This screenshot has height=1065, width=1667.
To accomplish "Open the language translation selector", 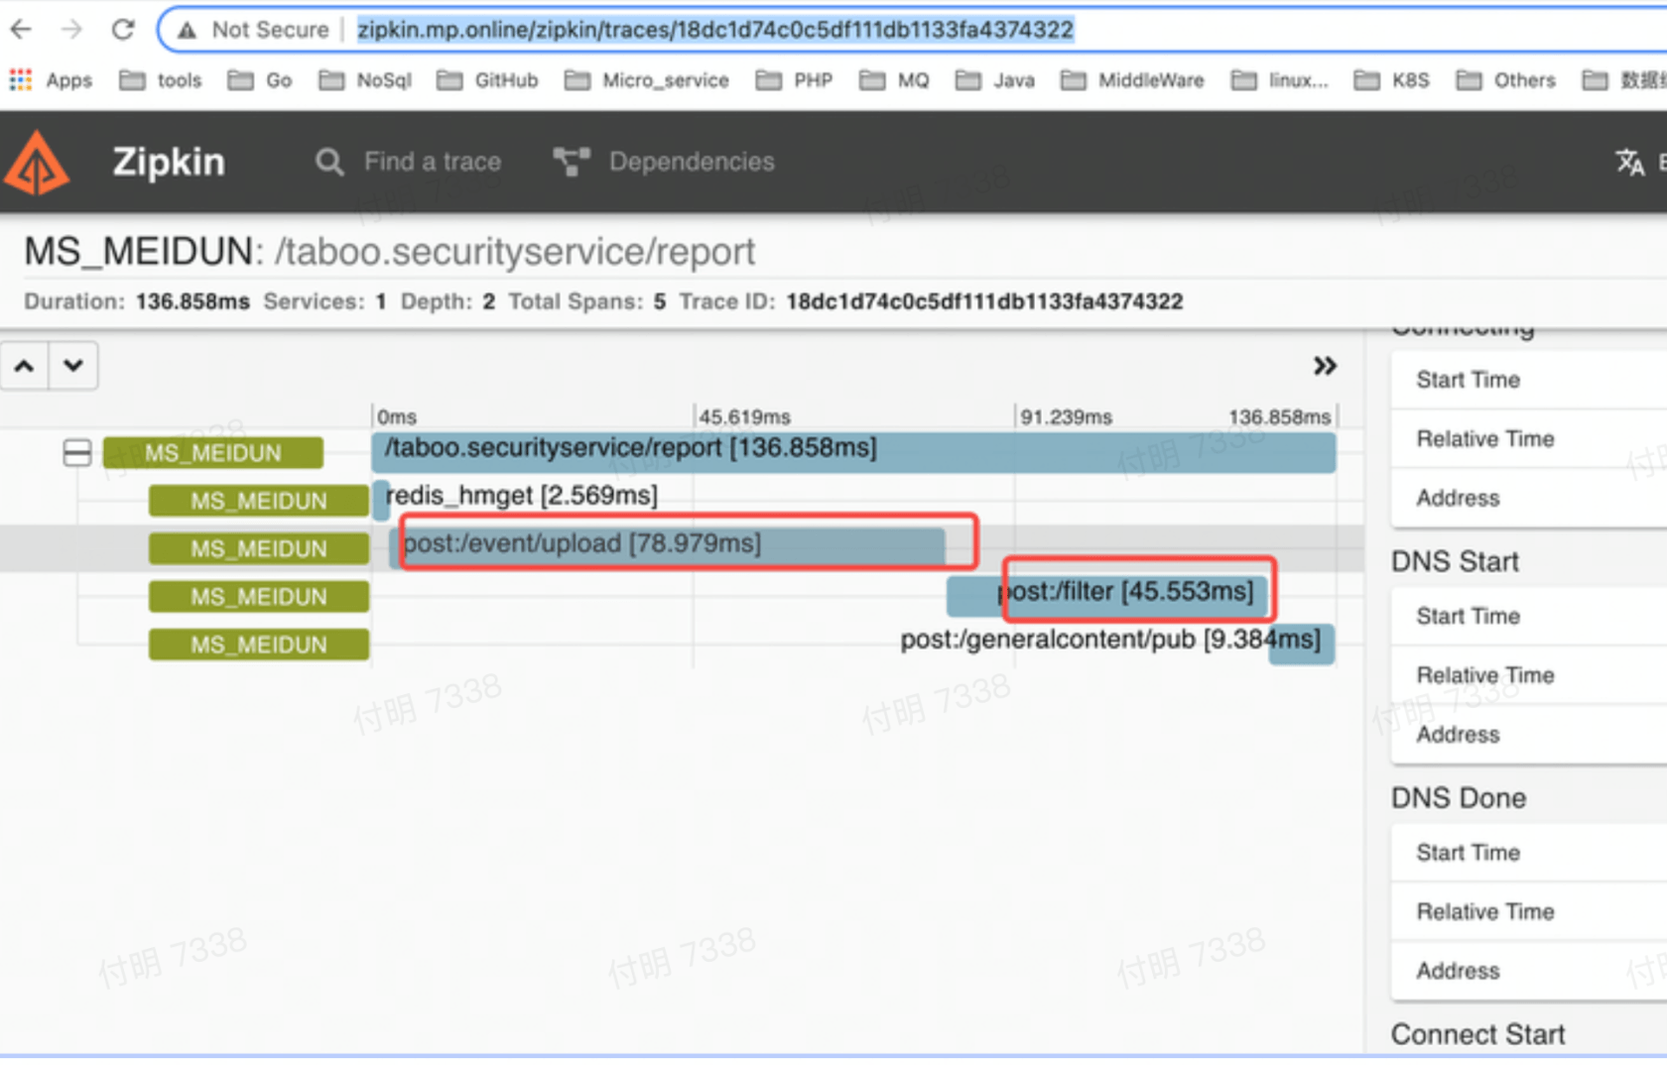I will 1629,162.
